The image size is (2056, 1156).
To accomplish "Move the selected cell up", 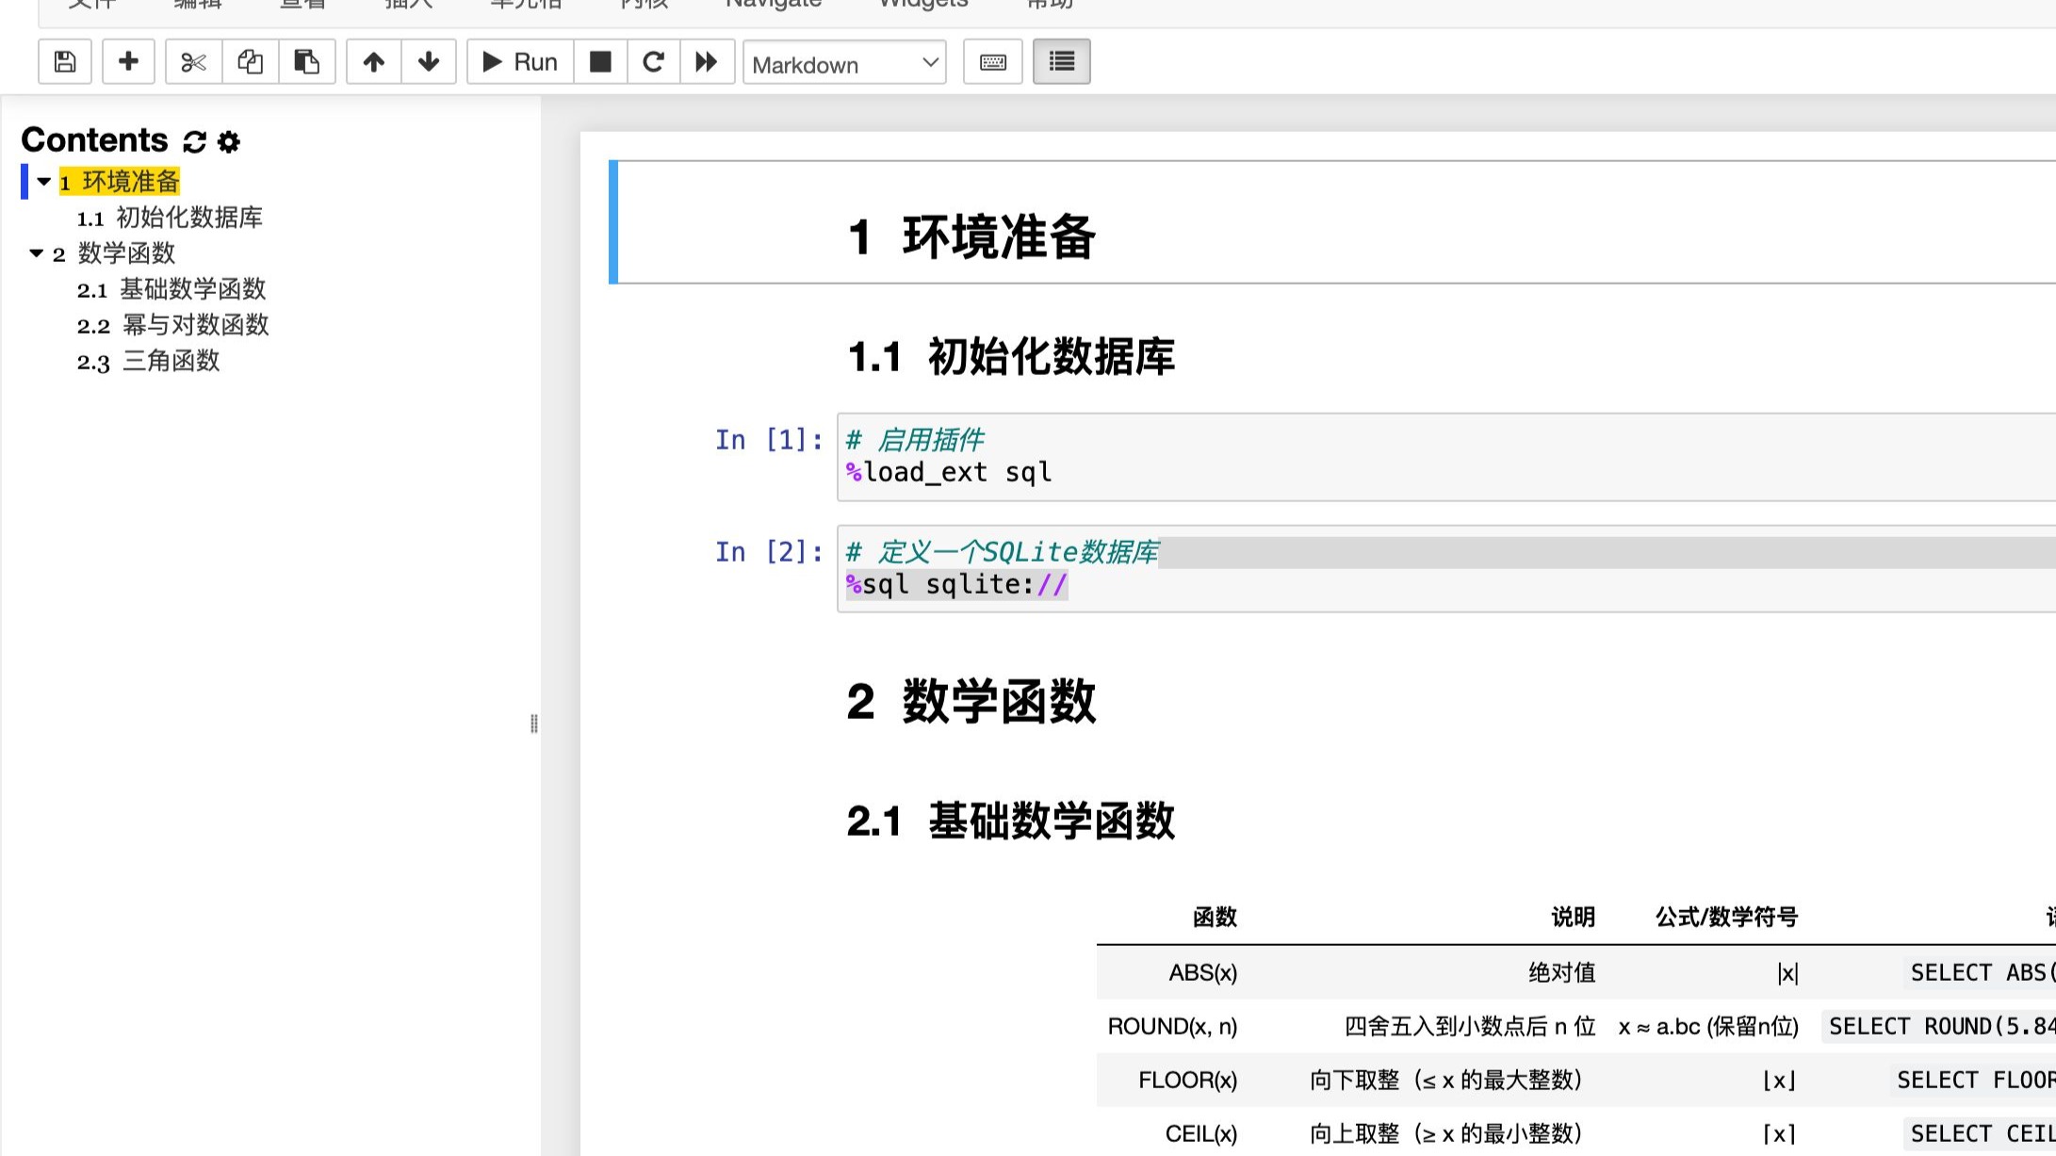I will 374,62.
